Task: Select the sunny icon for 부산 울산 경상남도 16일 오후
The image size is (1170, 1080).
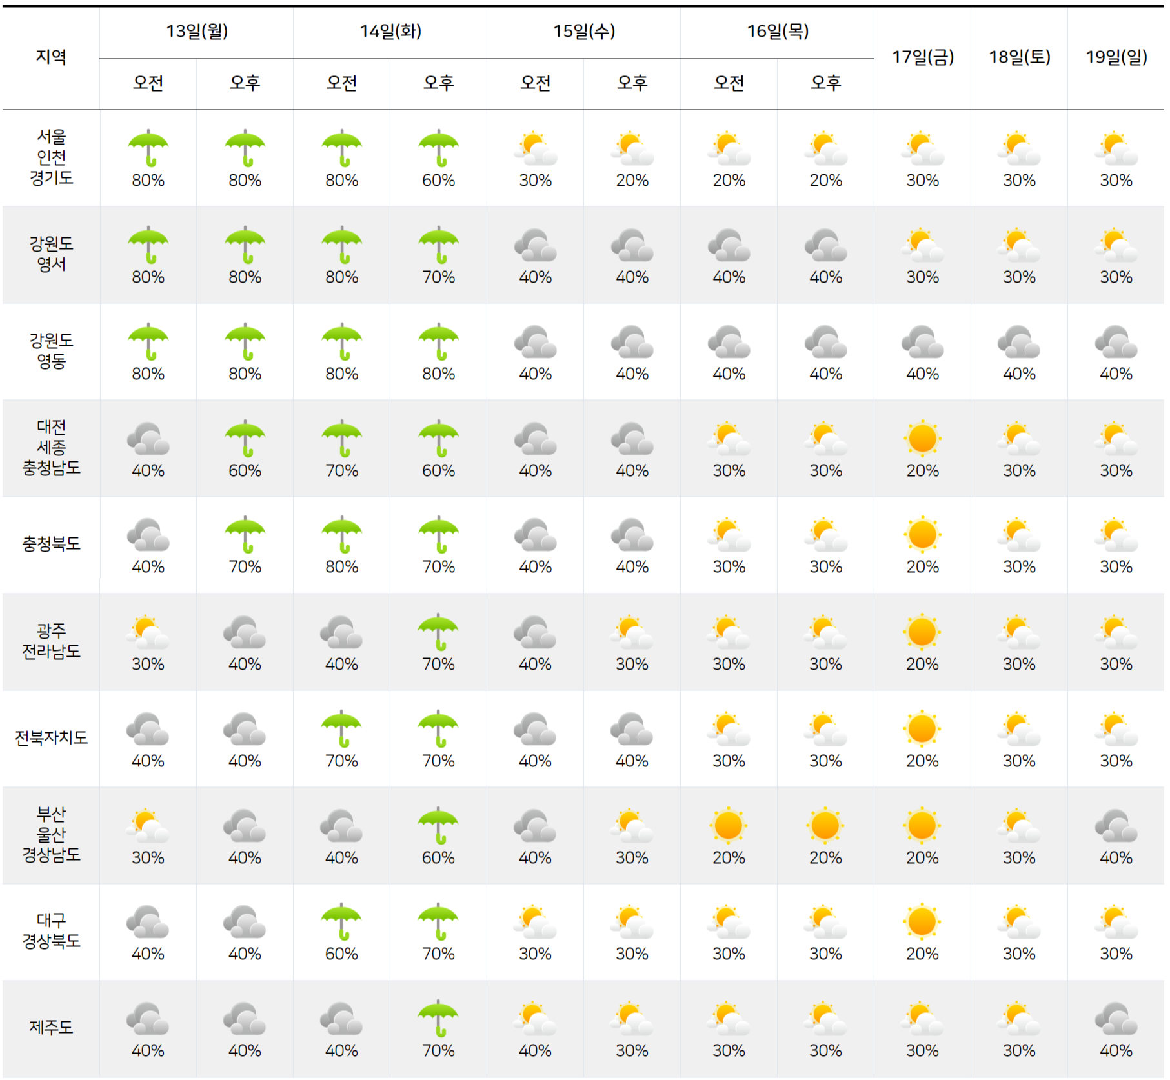Action: pos(825,826)
